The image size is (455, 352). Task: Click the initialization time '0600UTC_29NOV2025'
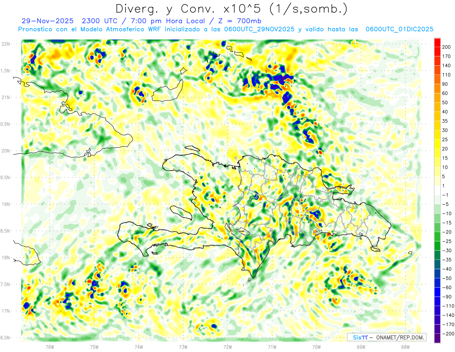[x=259, y=29]
